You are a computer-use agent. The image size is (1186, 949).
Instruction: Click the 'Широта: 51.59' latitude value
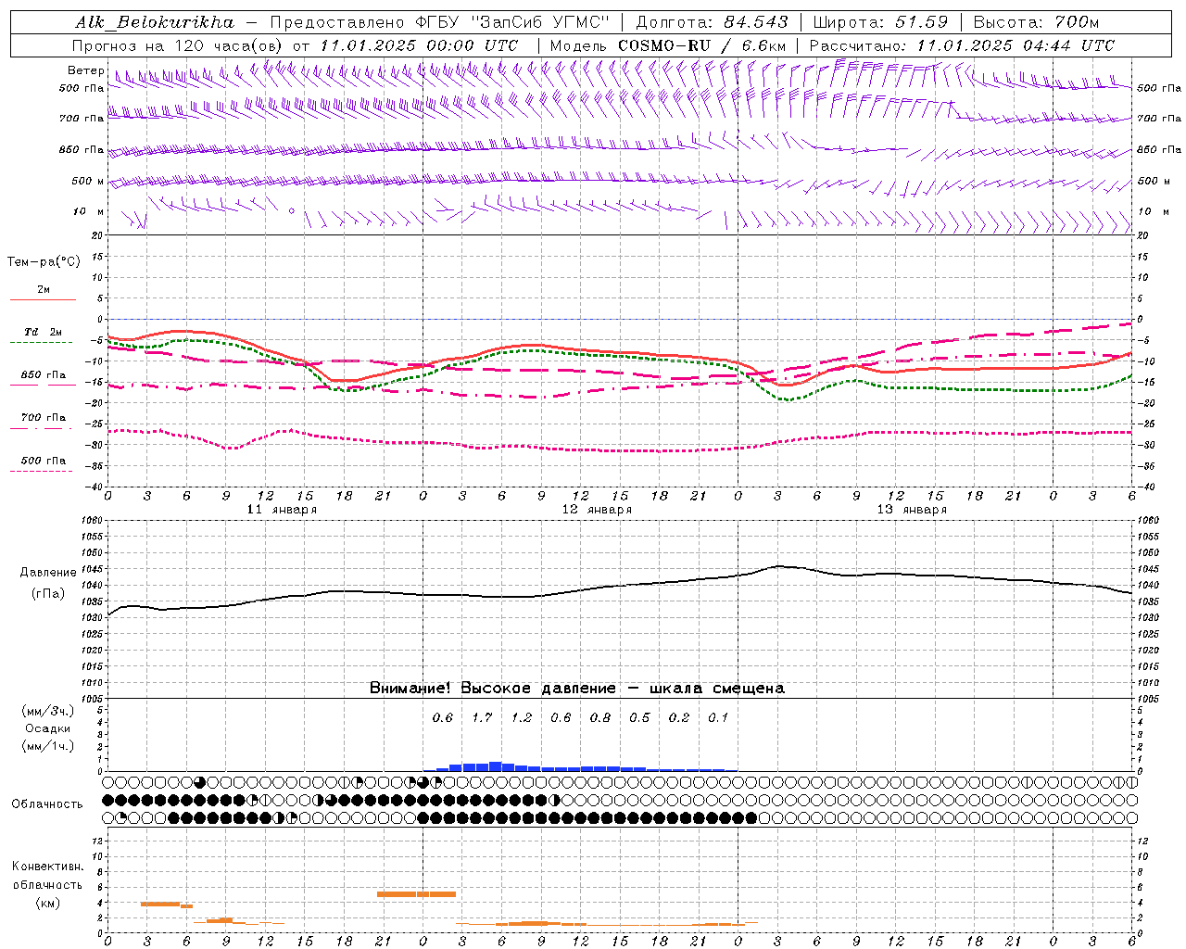click(x=880, y=22)
